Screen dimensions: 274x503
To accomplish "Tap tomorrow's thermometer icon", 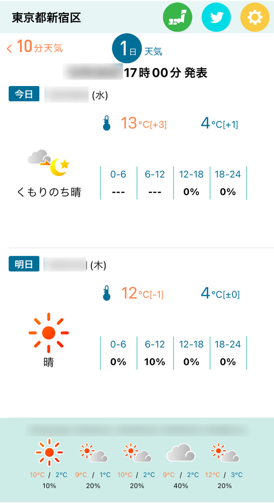I will click(x=106, y=293).
